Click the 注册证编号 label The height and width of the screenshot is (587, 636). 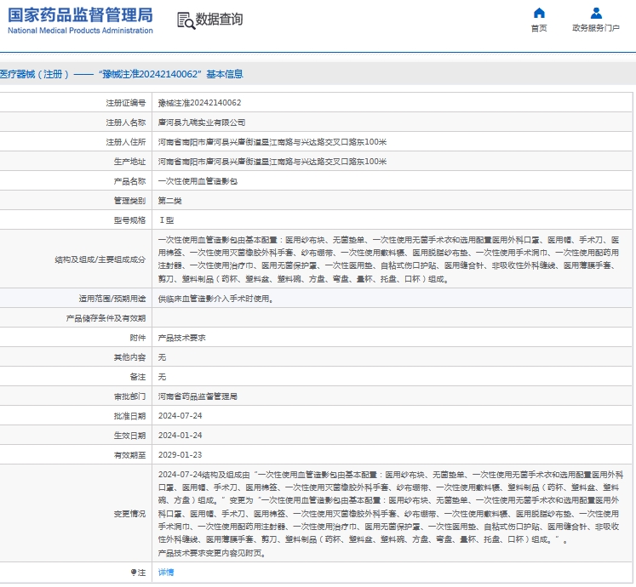coord(126,103)
